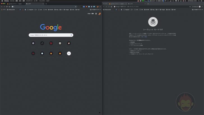Open Chrome app menu in menu bar

pos(6,1)
